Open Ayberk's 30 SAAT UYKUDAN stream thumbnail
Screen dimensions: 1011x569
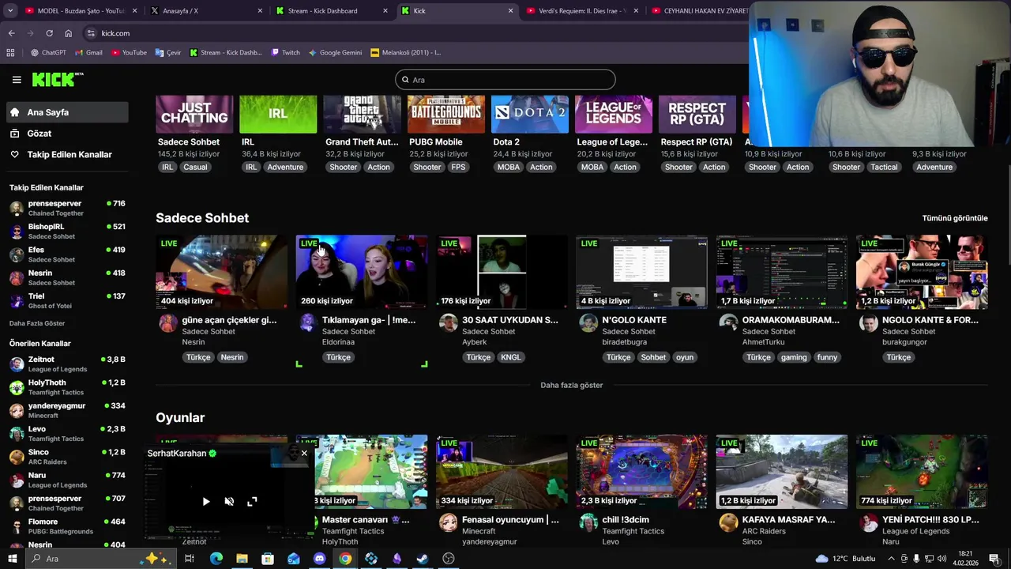point(502,272)
